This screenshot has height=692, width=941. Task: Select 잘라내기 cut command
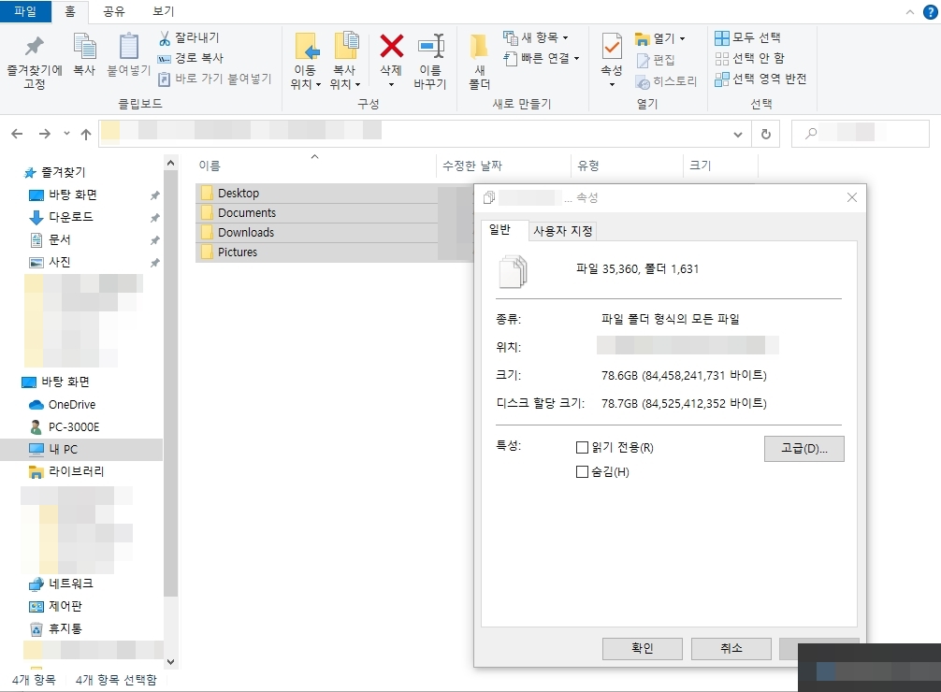[x=189, y=37]
